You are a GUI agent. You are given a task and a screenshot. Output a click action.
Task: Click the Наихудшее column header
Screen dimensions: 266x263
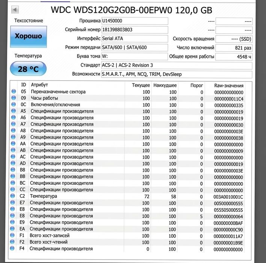pyautogui.click(x=165, y=85)
